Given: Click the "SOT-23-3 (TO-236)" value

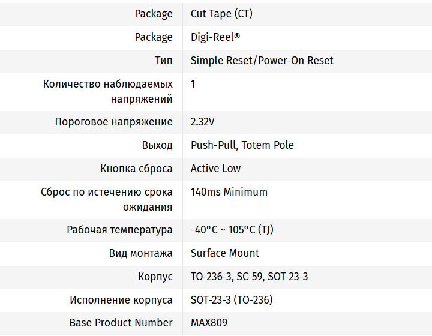Looking at the screenshot, I should (231, 300).
